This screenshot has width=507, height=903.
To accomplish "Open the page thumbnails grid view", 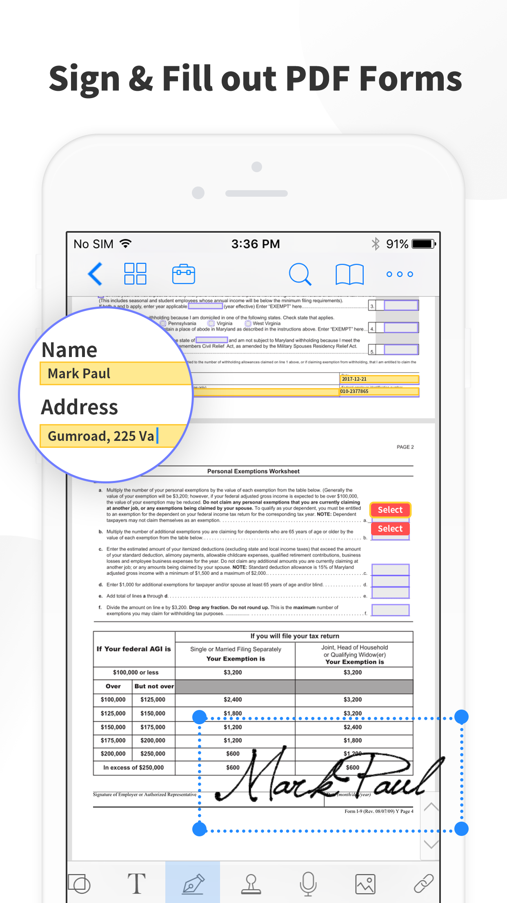I will click(x=135, y=274).
